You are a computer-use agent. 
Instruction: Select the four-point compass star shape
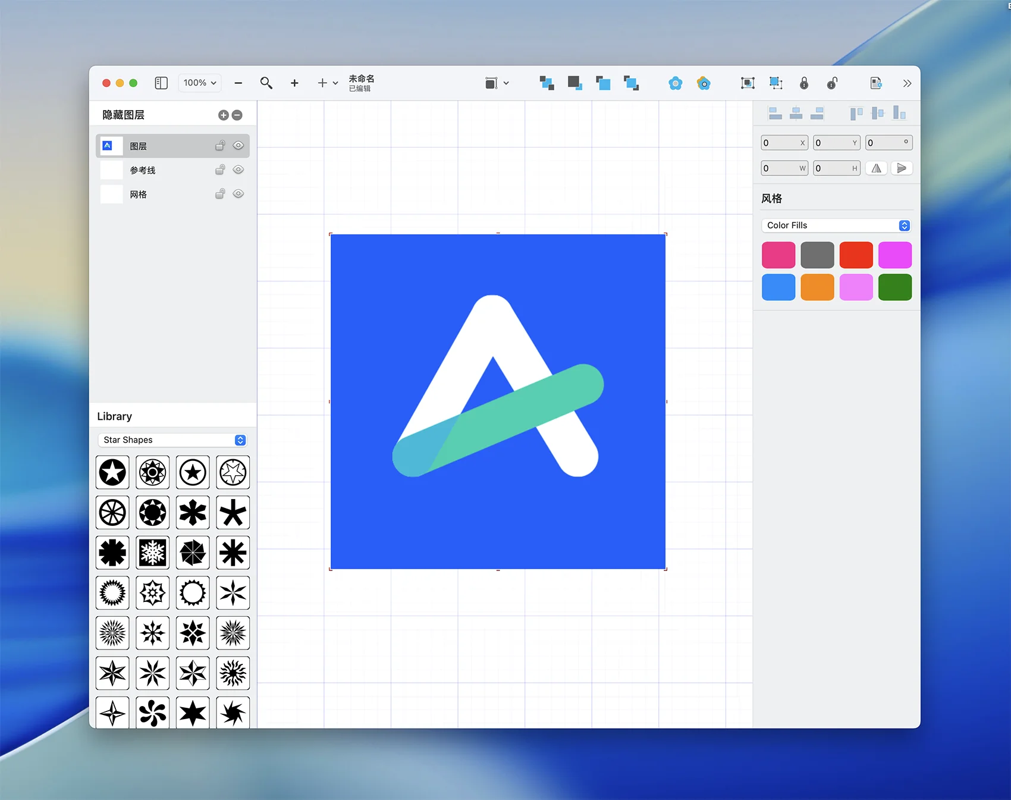(x=112, y=713)
